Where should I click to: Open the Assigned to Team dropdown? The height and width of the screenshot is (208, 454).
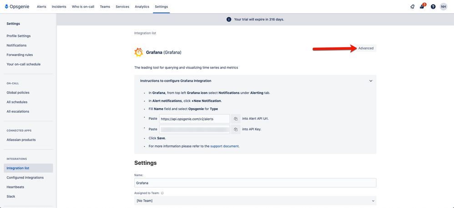[x=255, y=200]
